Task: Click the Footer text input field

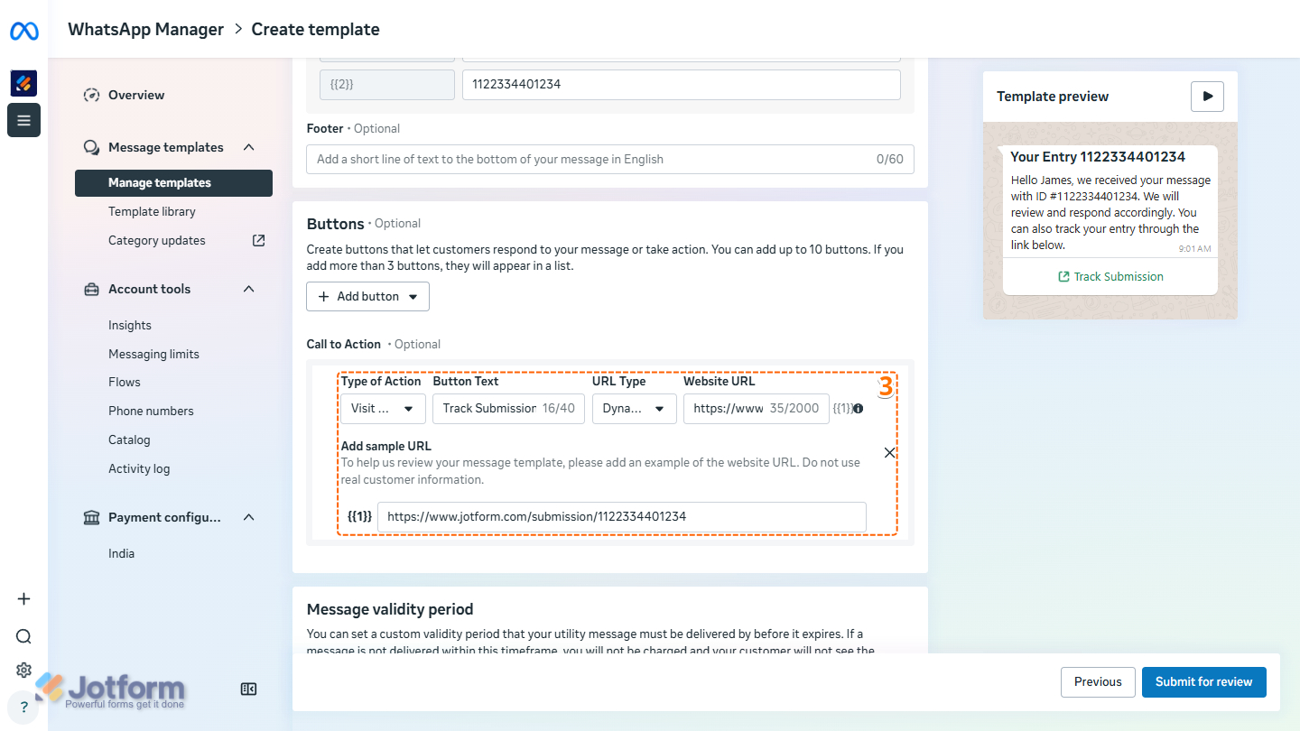Action: 610,159
